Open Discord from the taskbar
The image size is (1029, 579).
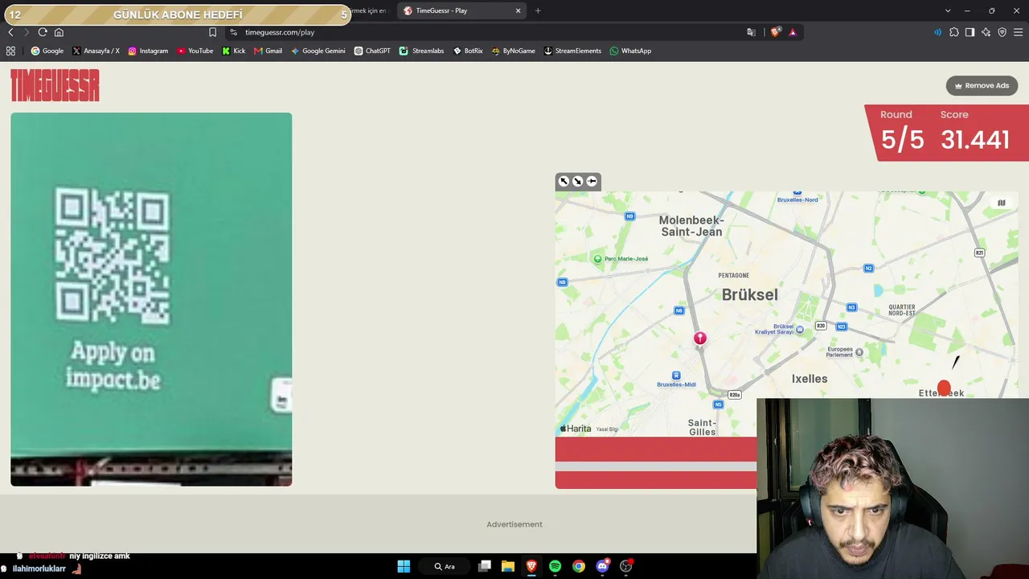[x=603, y=566]
